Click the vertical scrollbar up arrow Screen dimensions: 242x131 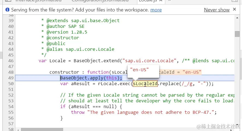point(237,18)
